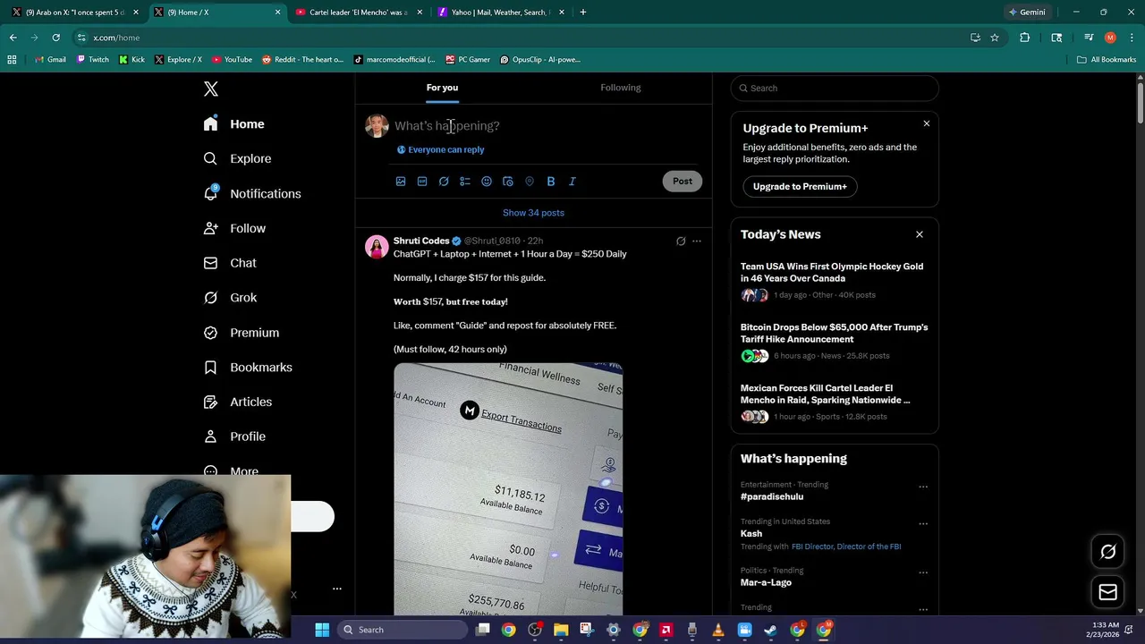
Task: Click Shruti Codes author name
Action: (x=421, y=241)
